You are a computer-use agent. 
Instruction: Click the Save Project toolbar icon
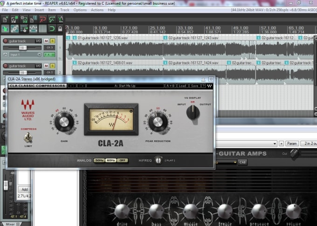pos(24,20)
